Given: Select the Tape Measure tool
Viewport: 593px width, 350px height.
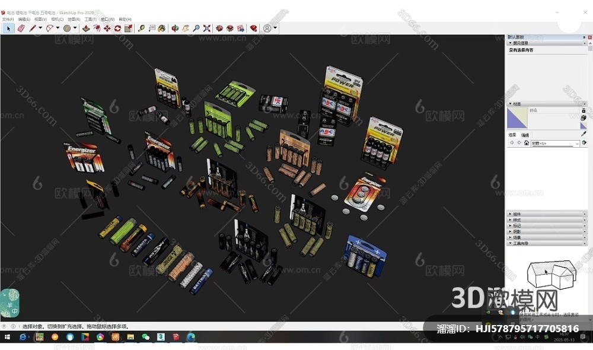Looking at the screenshot, I should click(x=142, y=28).
